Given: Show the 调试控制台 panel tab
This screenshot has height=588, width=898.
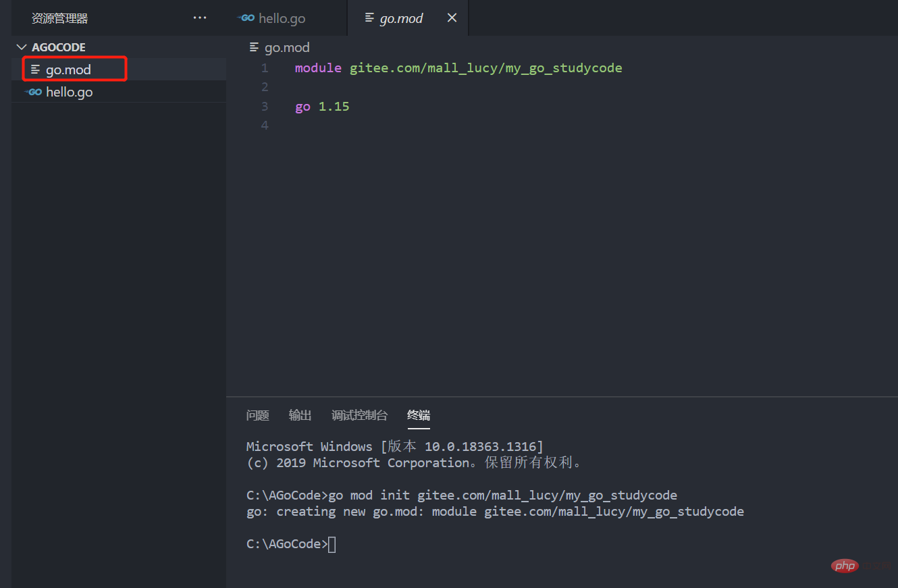Looking at the screenshot, I should click(x=359, y=415).
